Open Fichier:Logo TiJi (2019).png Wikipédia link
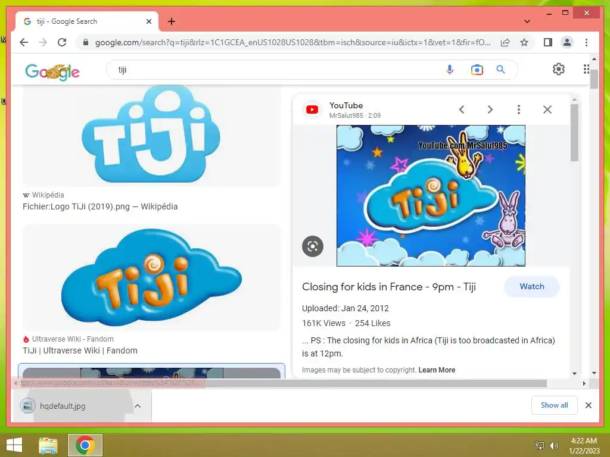 pos(100,206)
